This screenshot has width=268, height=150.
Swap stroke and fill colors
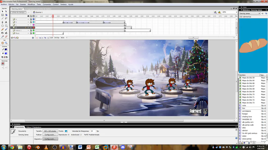(x=7, y=57)
